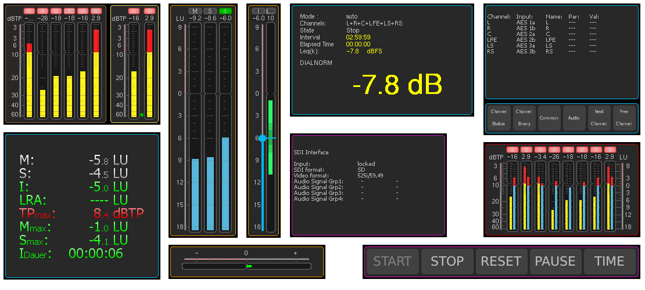Toggle channel 2 button in eight-channel meter
645x290 pixels.
pos(526,150)
